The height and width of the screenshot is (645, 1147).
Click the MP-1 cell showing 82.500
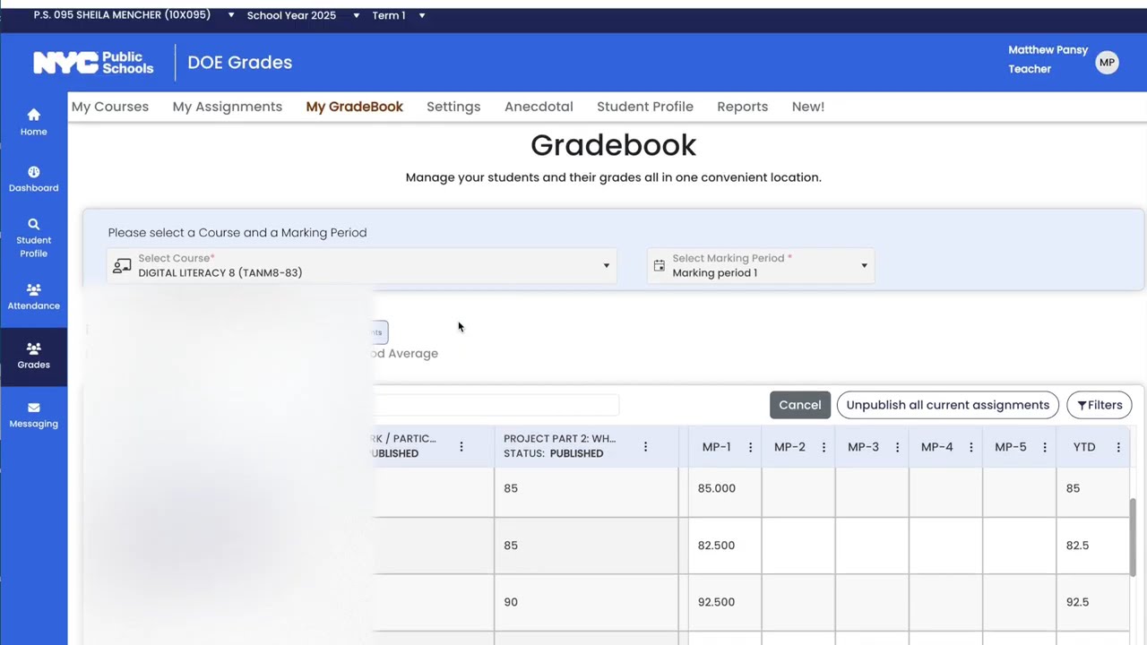[x=725, y=546]
